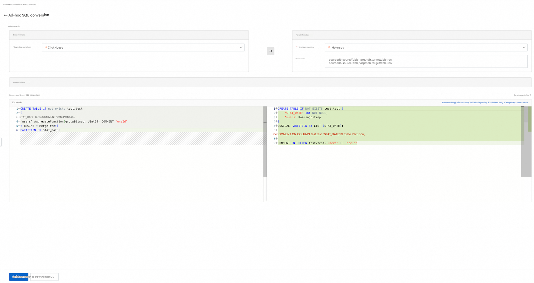Click the left-edge collapse handle

(1, 141)
